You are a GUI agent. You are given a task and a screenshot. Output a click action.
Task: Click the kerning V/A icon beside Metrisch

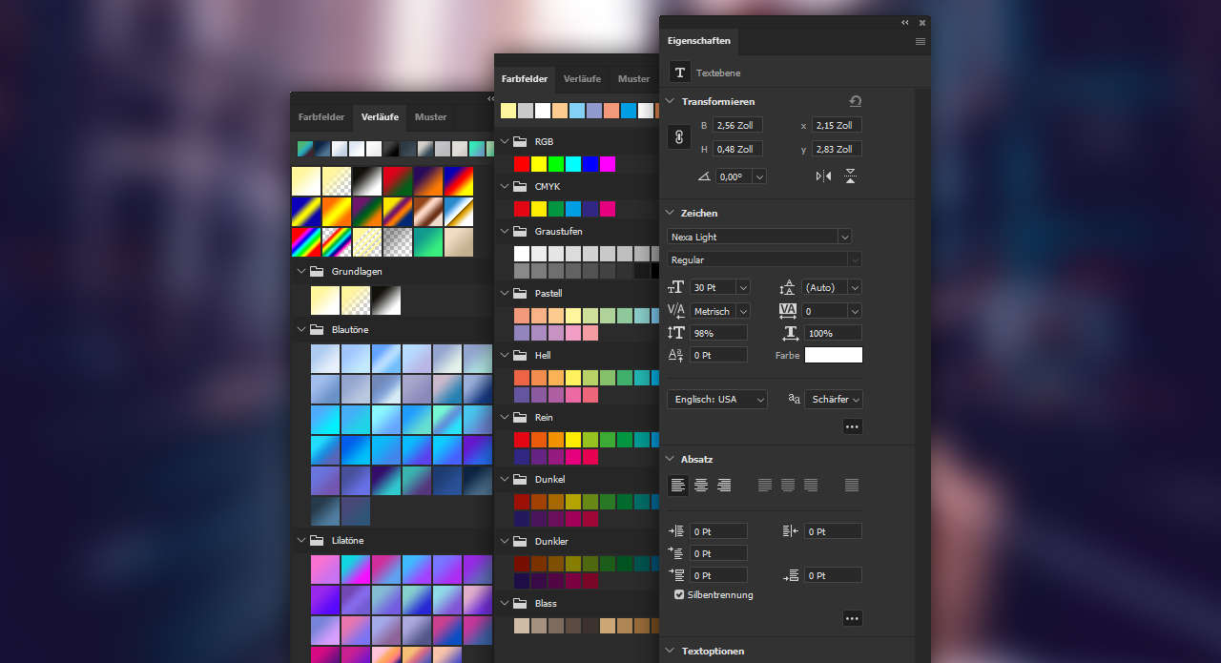coord(676,310)
